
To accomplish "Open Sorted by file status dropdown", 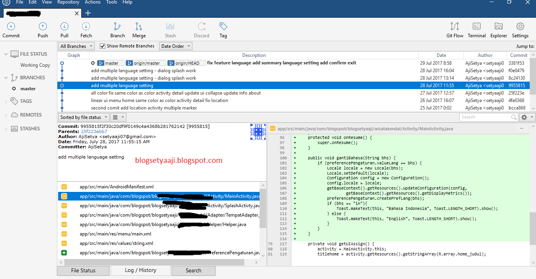I will [x=83, y=117].
